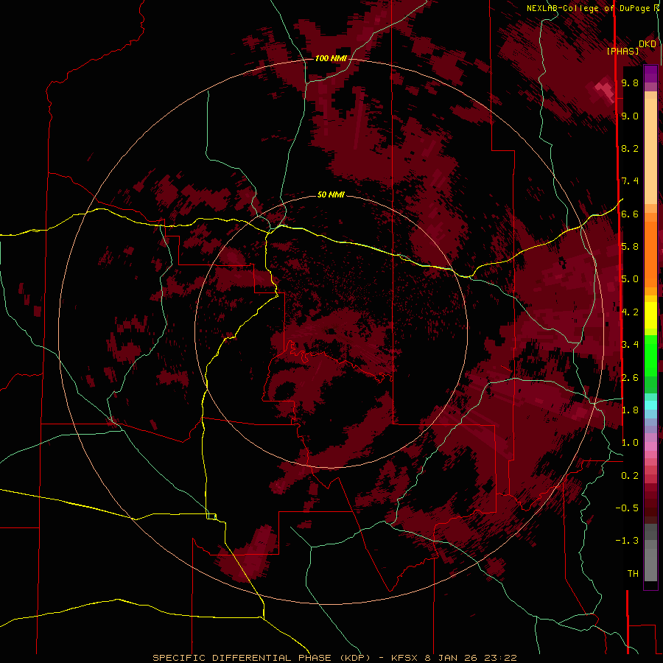The width and height of the screenshot is (663, 663).
Task: Click the cyan segment of the color bar
Action: [650, 405]
